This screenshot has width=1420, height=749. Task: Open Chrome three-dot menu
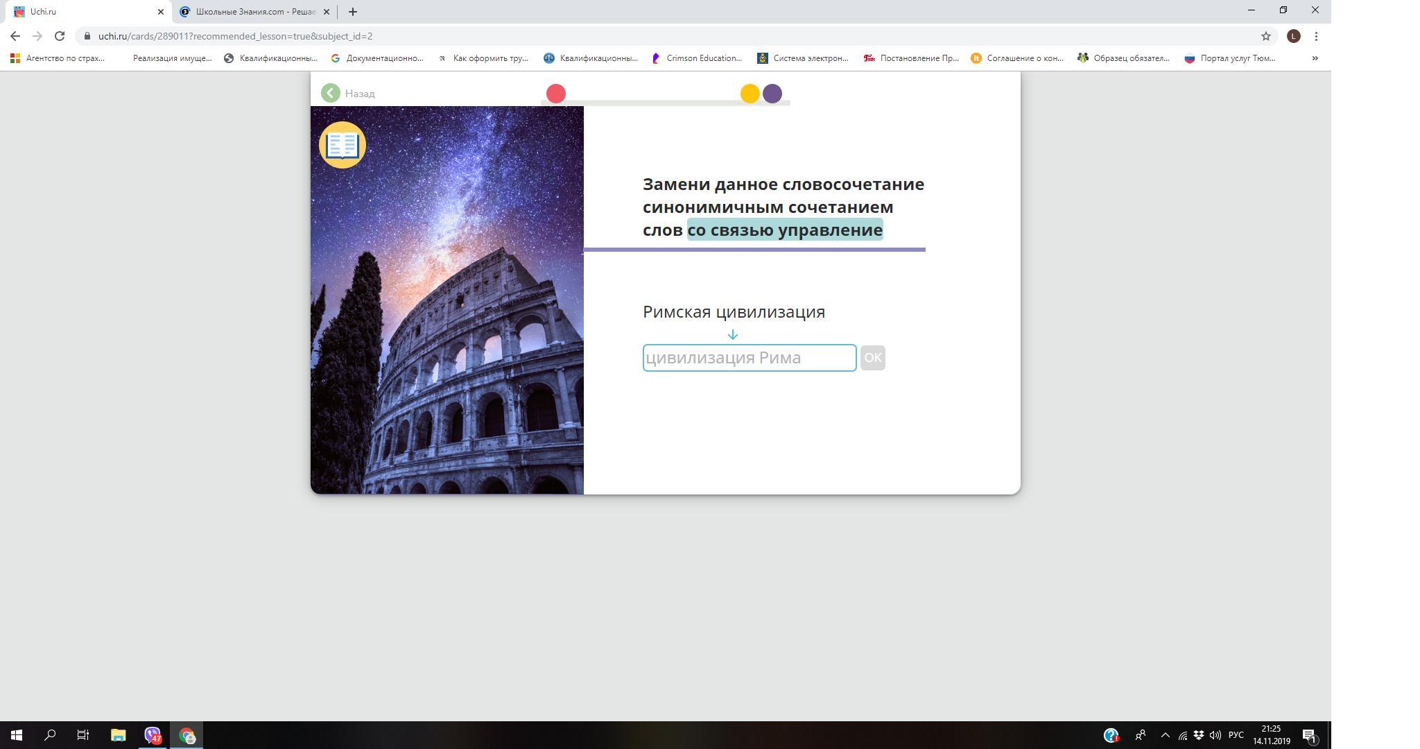pos(1316,36)
